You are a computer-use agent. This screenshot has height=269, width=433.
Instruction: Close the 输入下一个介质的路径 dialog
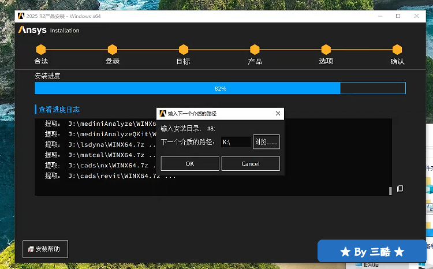278,114
